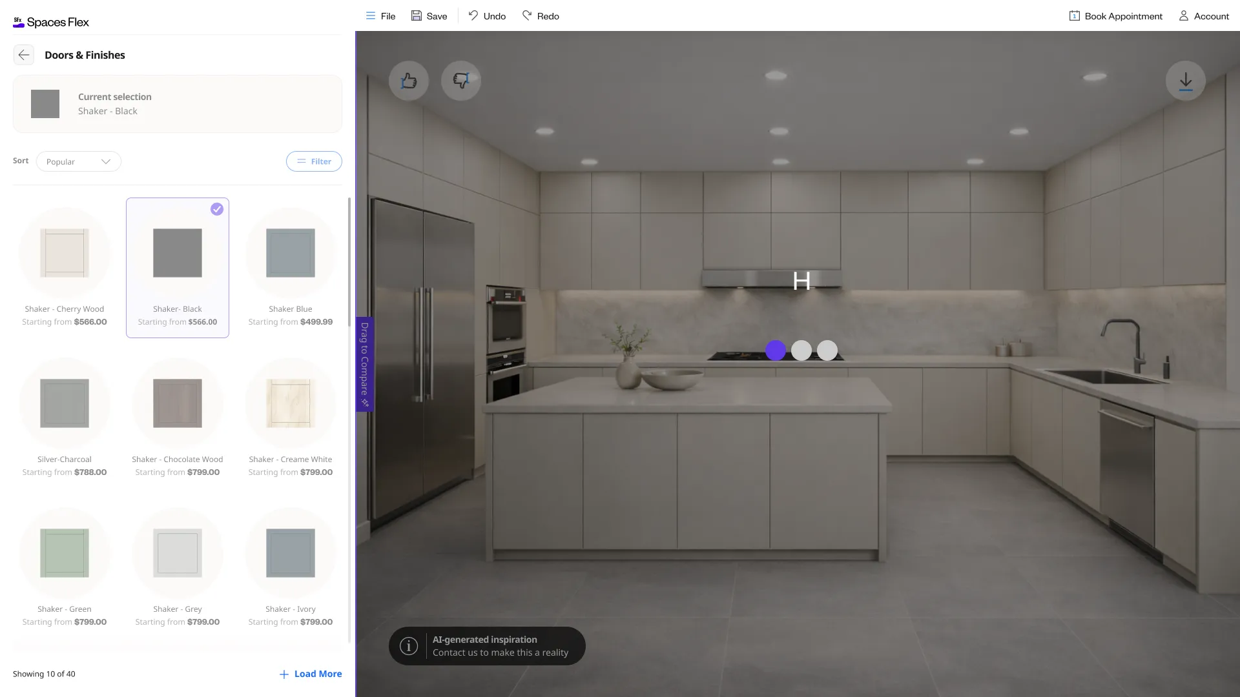Select the Shaker - Green door thumbnail
Screen dimensions: 1240x697
(65, 553)
